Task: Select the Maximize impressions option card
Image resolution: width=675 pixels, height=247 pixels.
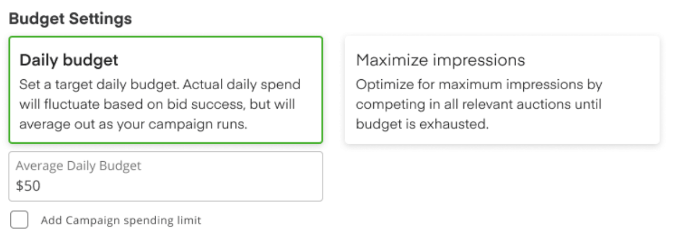Action: tap(502, 90)
